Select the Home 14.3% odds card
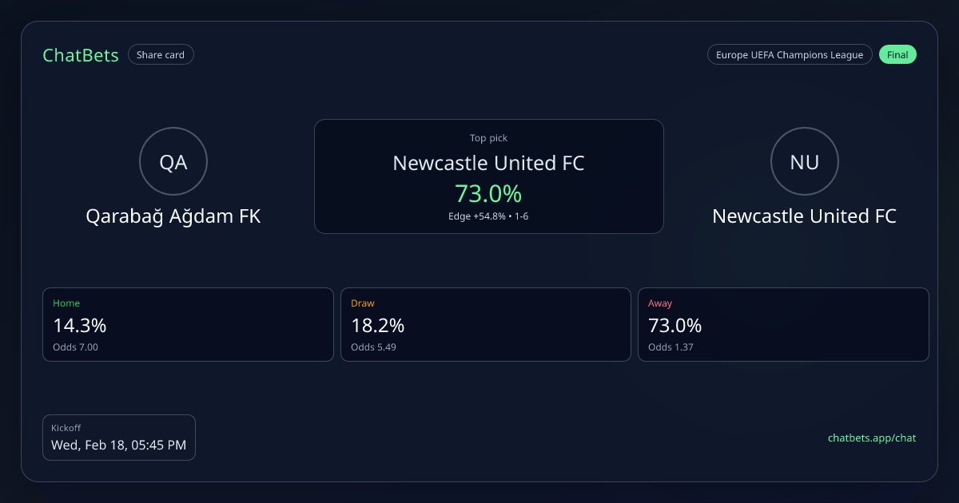The image size is (959, 503). (188, 324)
